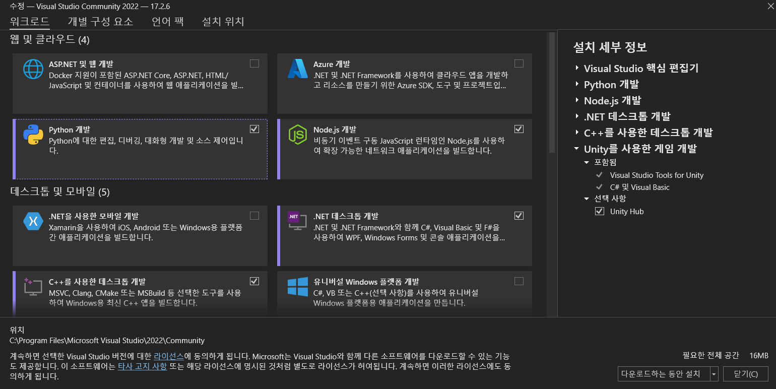Click the 데스크톱 및 모바일 (5) heading

click(x=60, y=191)
